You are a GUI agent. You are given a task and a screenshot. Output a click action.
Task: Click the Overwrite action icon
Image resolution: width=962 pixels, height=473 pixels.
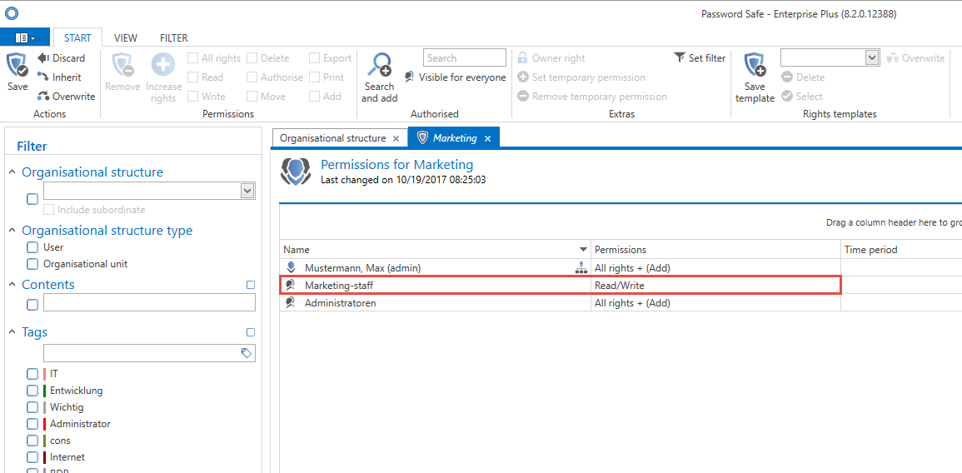click(43, 96)
